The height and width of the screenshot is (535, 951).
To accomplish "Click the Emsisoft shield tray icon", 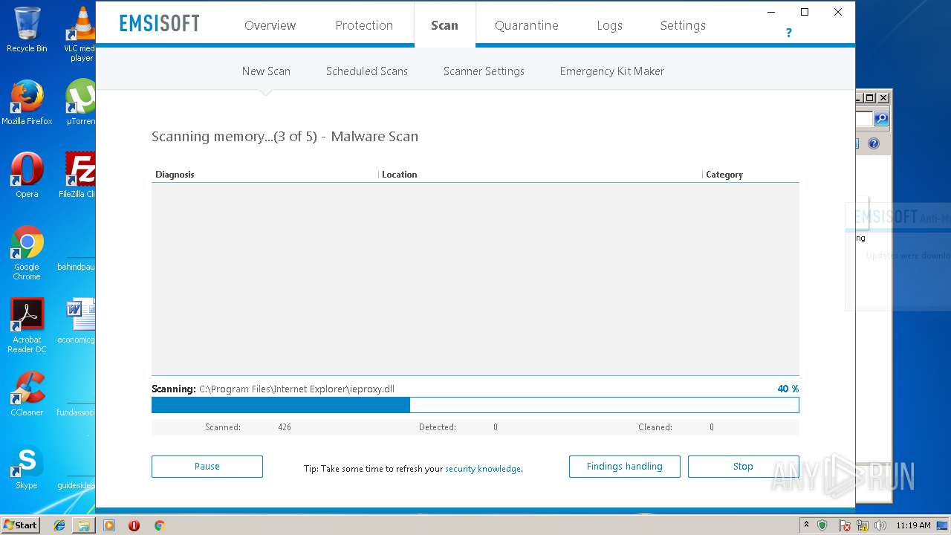I will (822, 525).
